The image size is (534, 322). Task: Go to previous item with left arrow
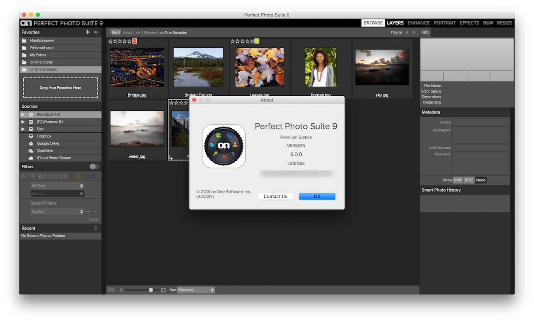[x=407, y=33]
